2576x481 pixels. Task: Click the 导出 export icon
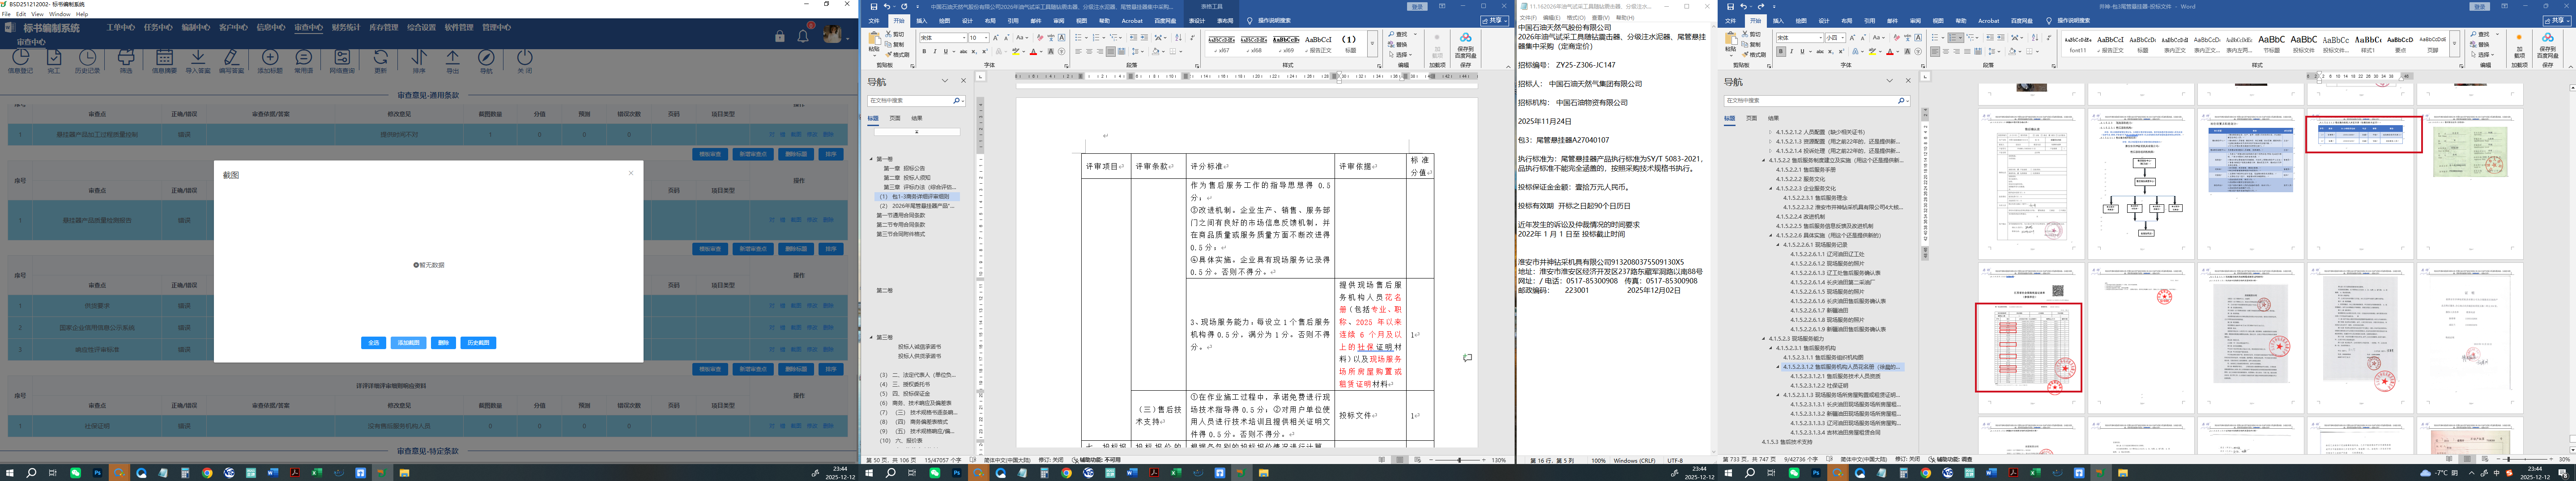point(453,62)
